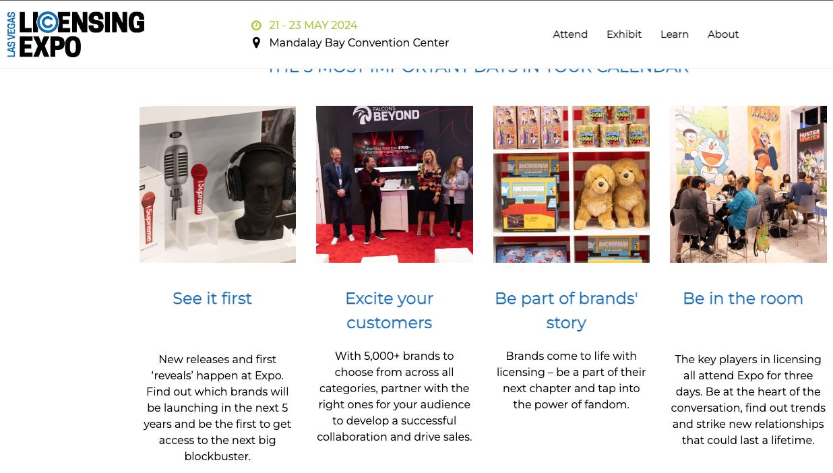Click the New releases paragraph text
Screen dimensions: 833x473
(x=218, y=408)
